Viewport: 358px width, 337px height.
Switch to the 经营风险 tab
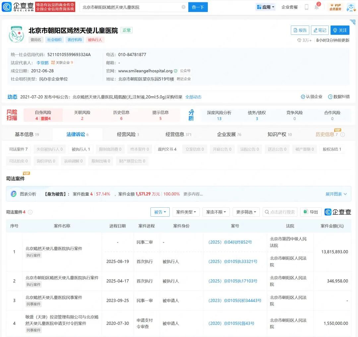click(128, 134)
